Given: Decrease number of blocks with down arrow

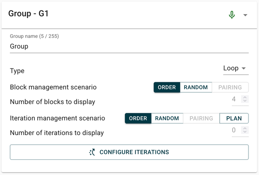Looking at the screenshot, I should (244, 101).
